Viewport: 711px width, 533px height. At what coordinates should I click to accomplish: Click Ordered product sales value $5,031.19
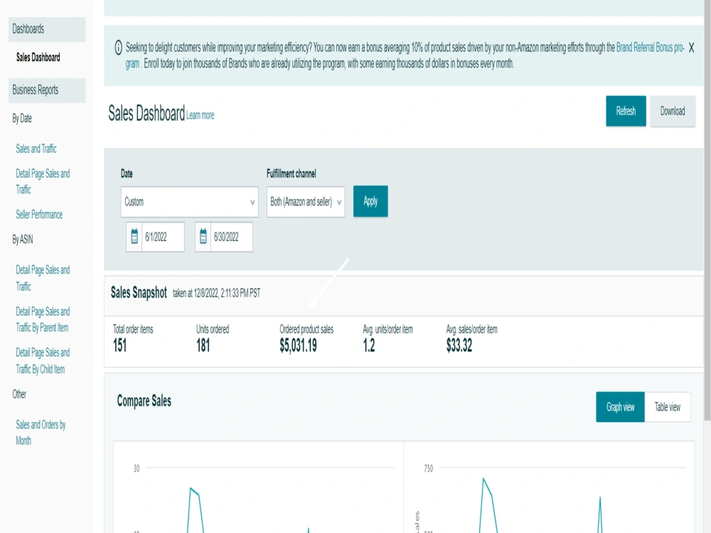299,346
